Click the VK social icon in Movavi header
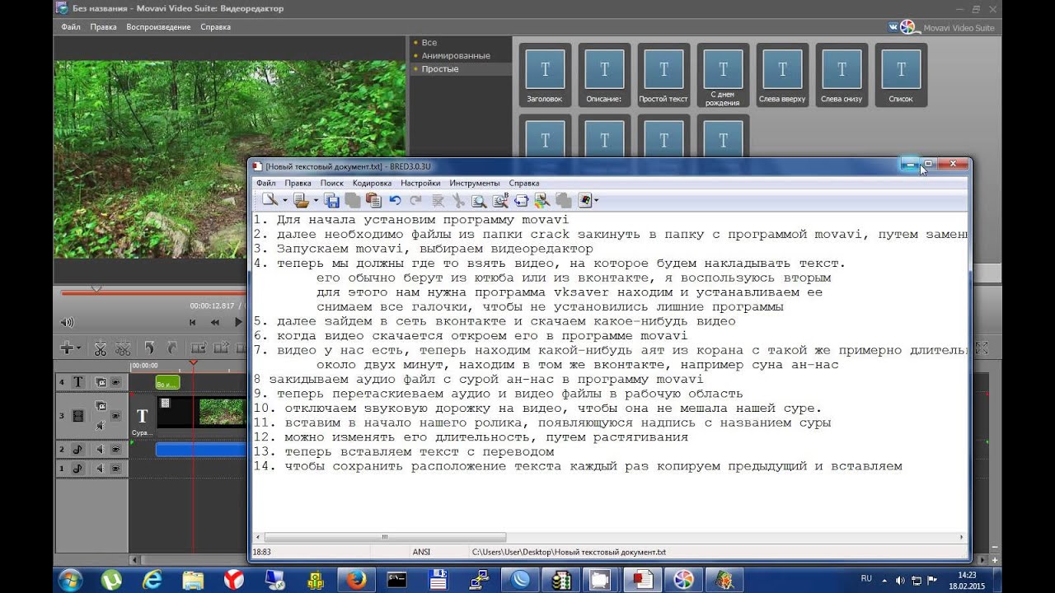1055x593 pixels. [894, 27]
